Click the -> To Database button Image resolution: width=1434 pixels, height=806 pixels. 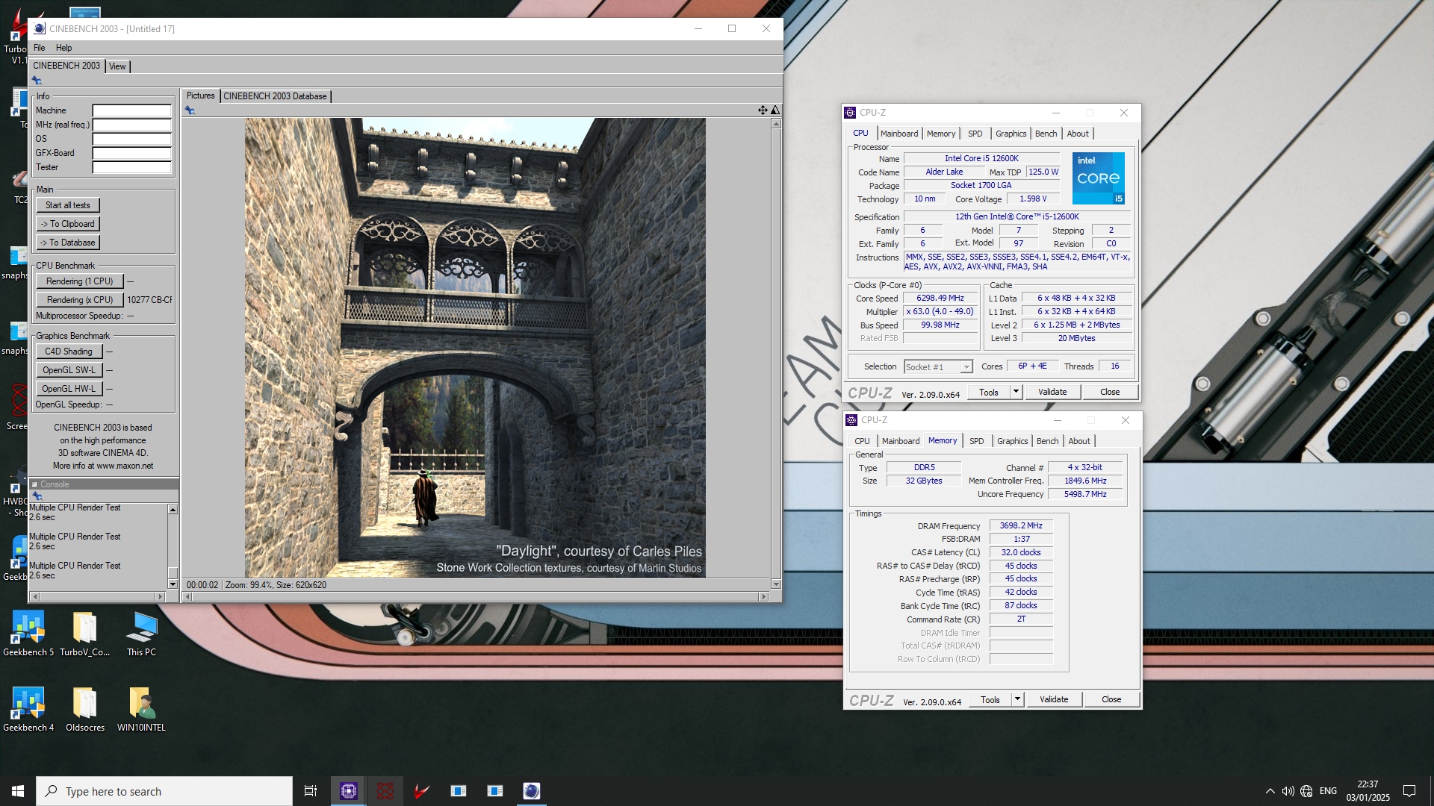68,243
